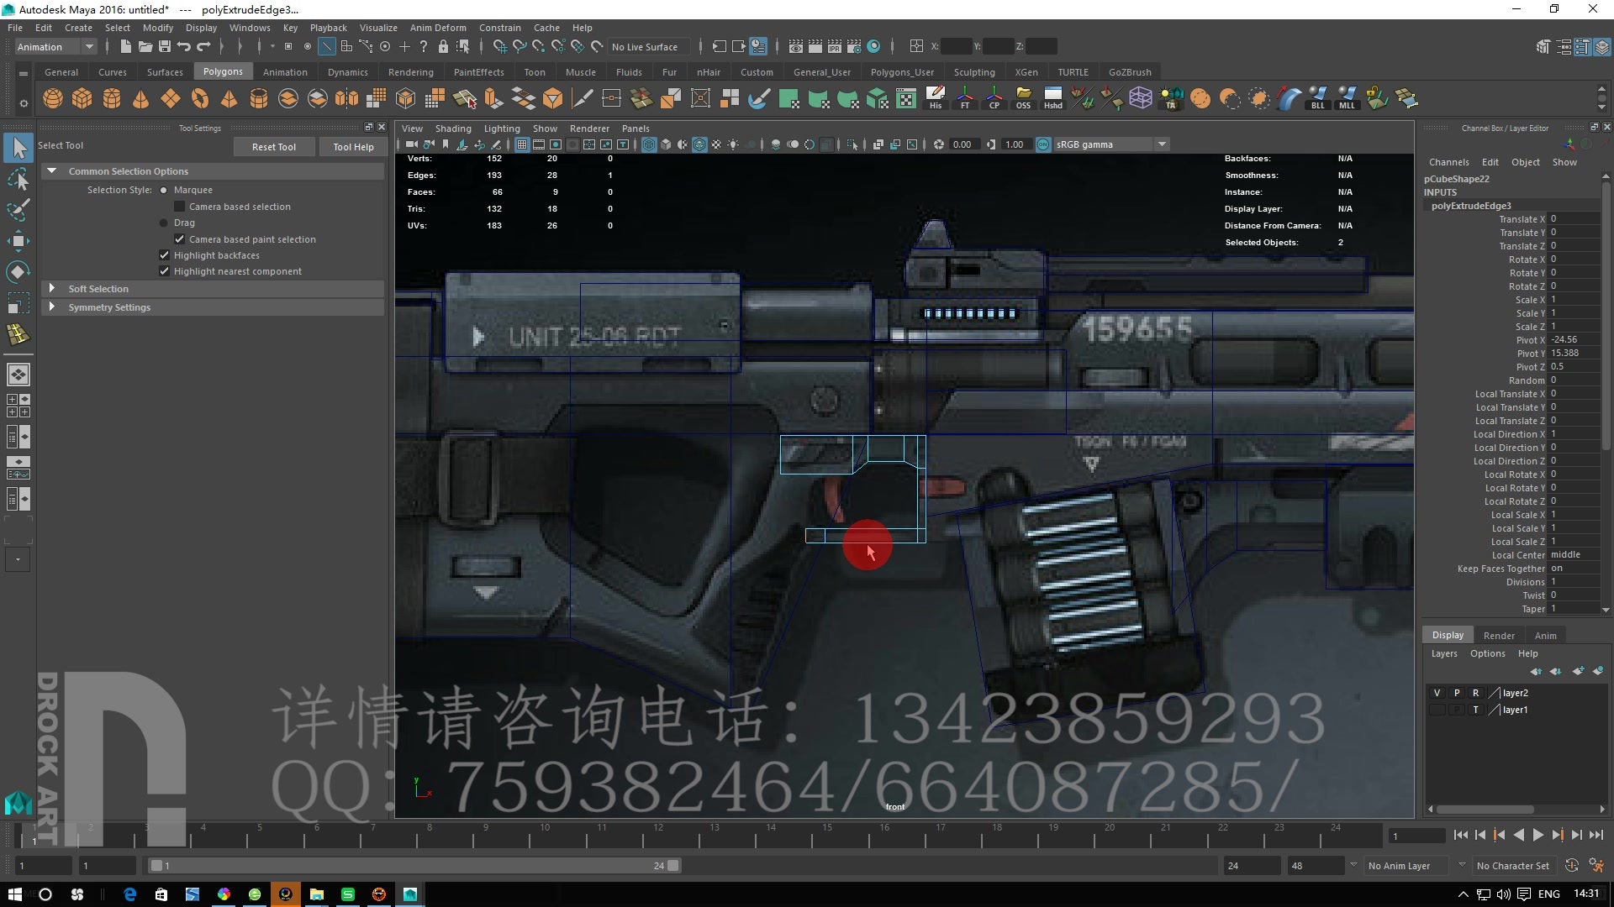Screen dimensions: 1614x907
Task: Open the Modify menu
Action: 157,27
